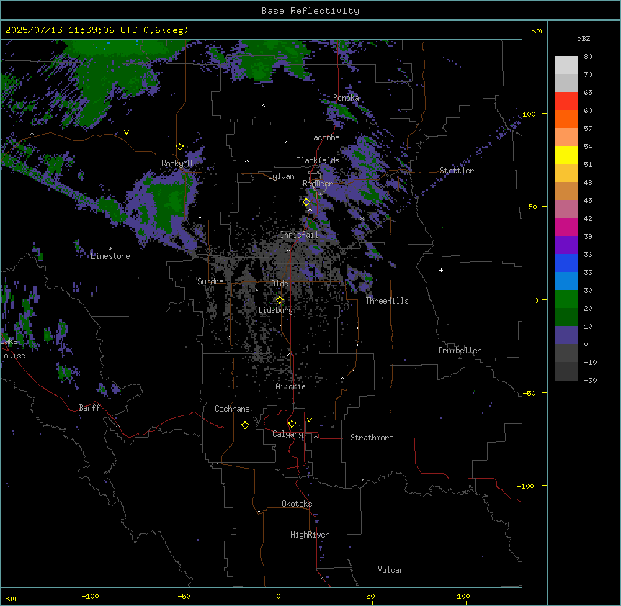The height and width of the screenshot is (606, 621).
Task: Select the green 30-20 dBZ legend swatch
Action: pyautogui.click(x=566, y=299)
